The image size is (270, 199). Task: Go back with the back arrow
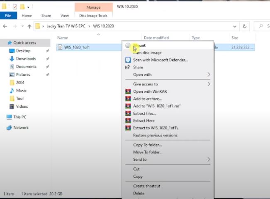pyautogui.click(x=5, y=26)
